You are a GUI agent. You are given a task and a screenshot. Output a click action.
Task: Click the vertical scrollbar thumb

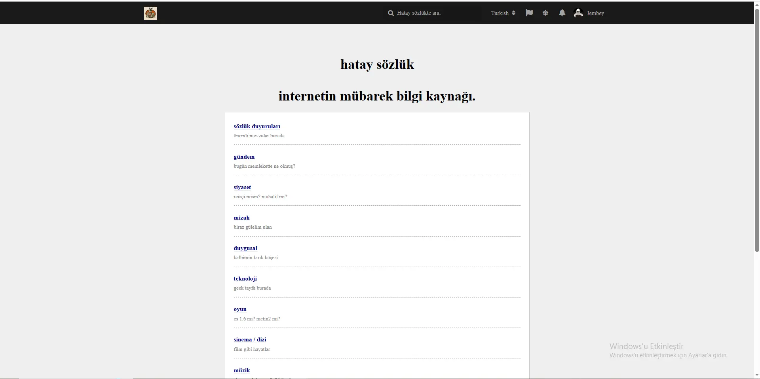pyautogui.click(x=757, y=130)
